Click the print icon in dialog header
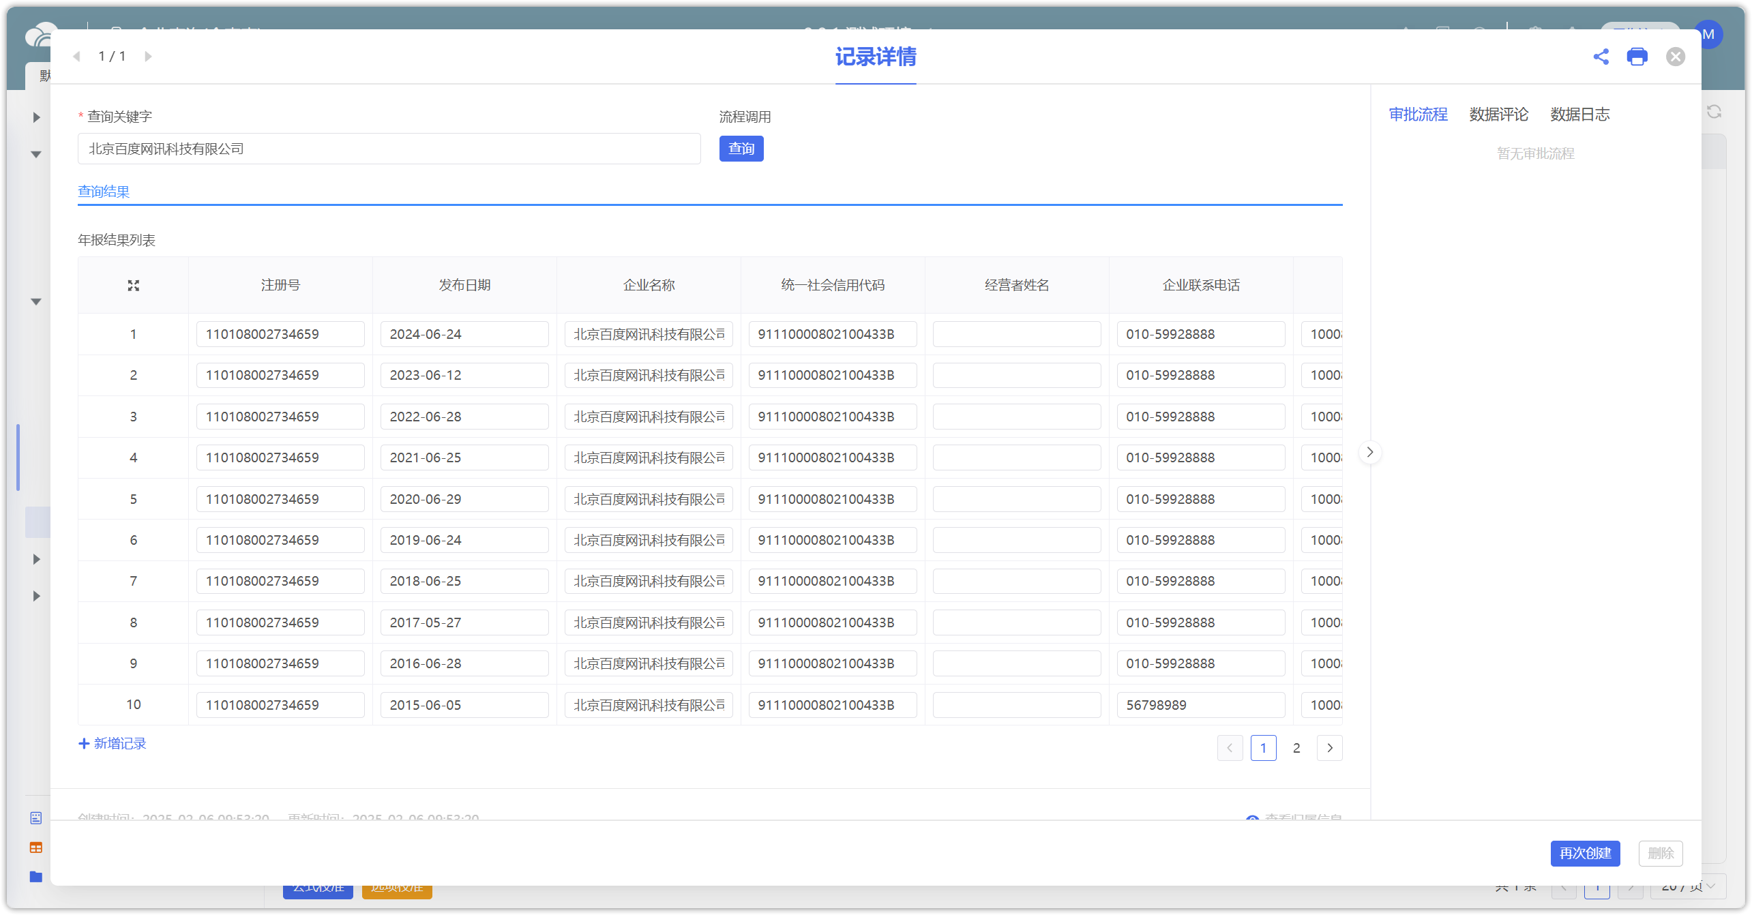 pyautogui.click(x=1637, y=57)
